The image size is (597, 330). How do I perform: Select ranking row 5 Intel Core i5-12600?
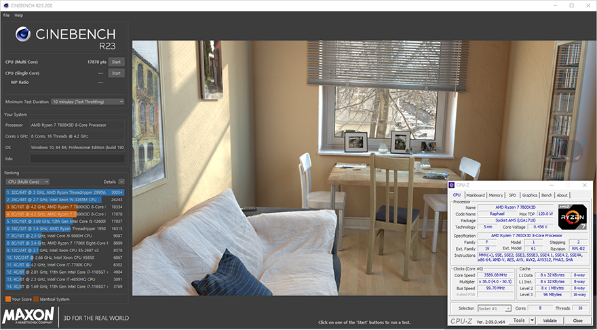click(x=64, y=222)
